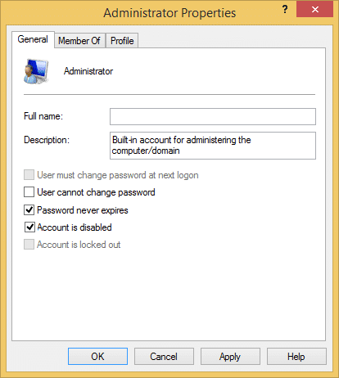Toggle Account is locked out checkbox
The height and width of the screenshot is (378, 339).
tap(29, 245)
